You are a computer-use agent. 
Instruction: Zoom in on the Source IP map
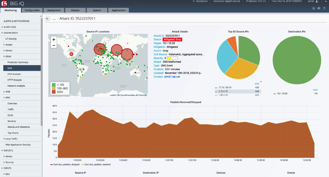(x=54, y=40)
